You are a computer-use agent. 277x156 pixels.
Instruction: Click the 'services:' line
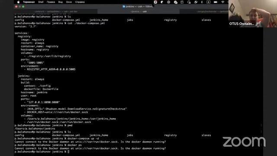pos(22,33)
